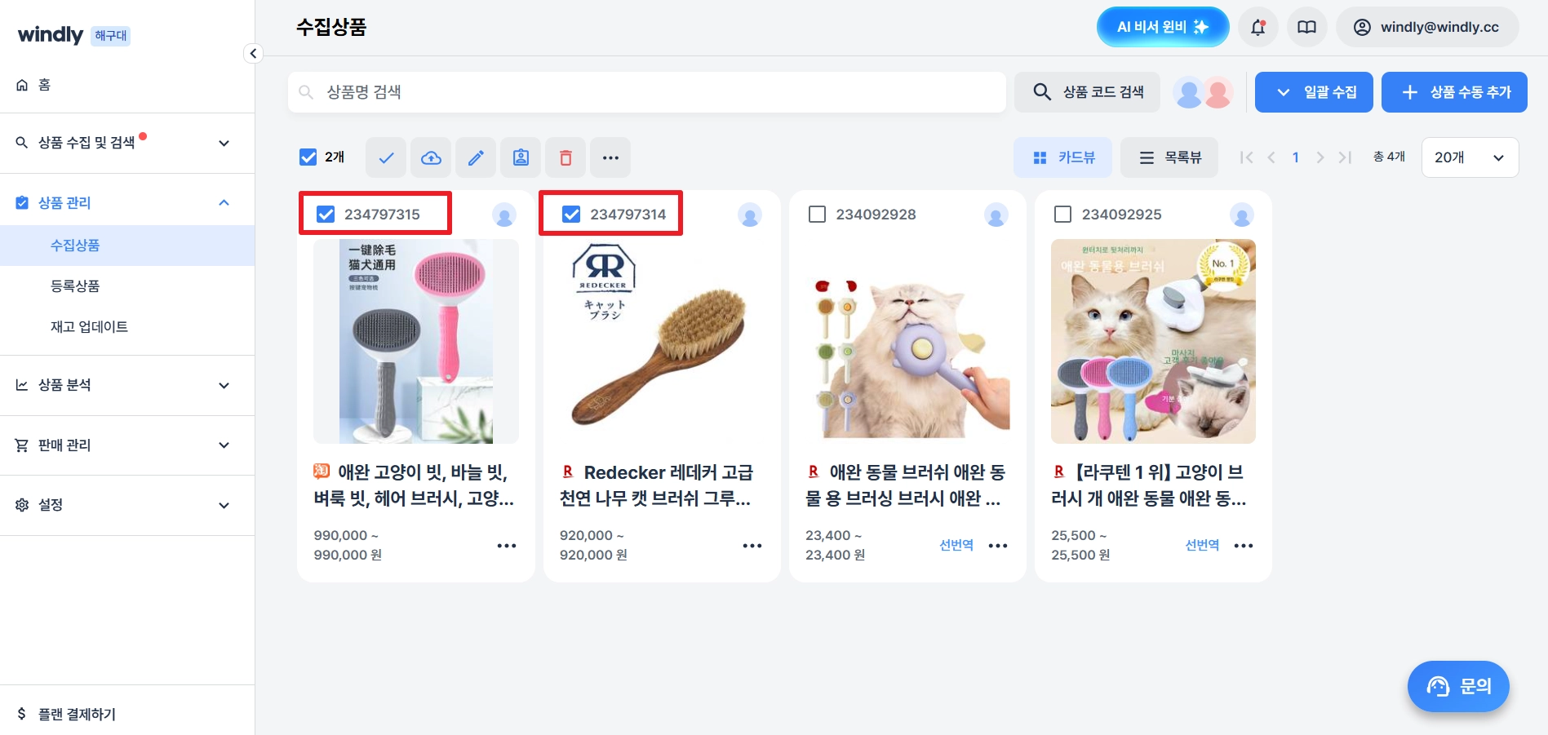Viewport: 1548px width, 735px height.
Task: Click user avatar on product 234092925
Action: click(x=1242, y=215)
